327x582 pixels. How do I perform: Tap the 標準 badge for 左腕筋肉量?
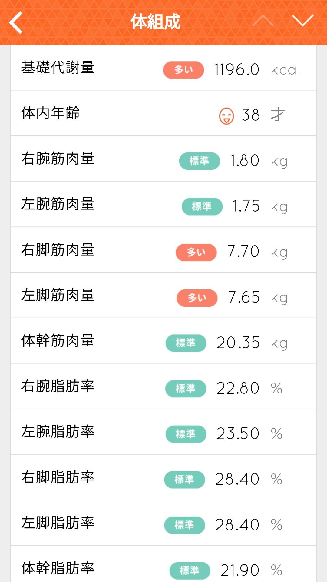point(202,206)
